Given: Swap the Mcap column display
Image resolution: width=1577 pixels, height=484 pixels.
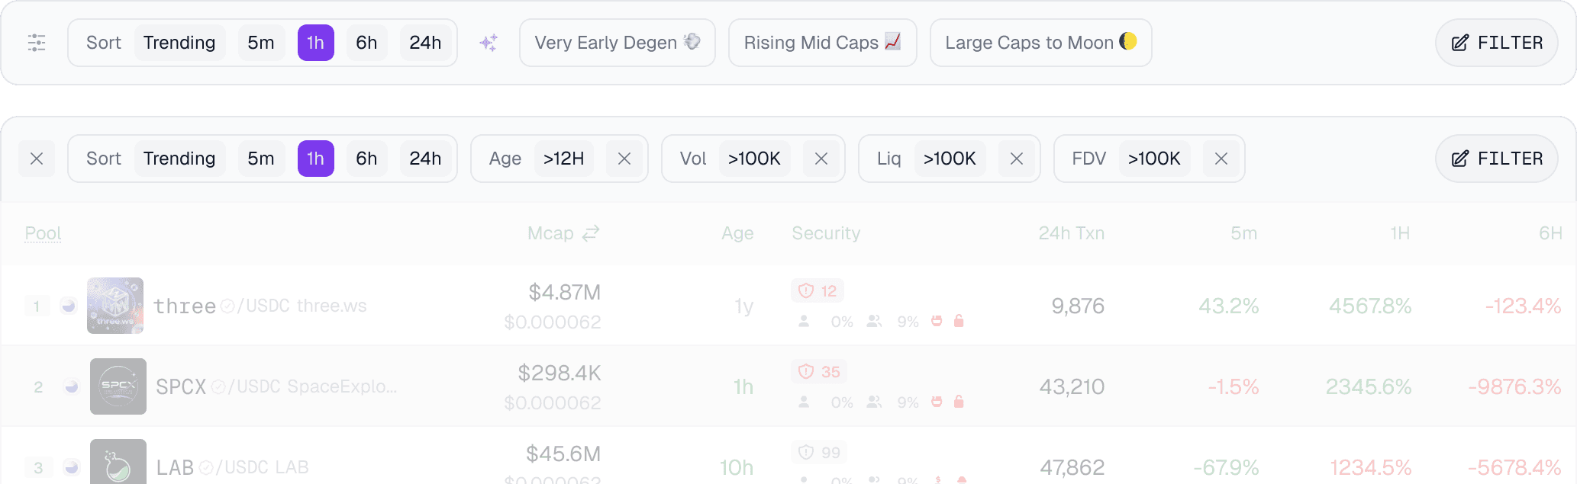Looking at the screenshot, I should click(x=591, y=233).
